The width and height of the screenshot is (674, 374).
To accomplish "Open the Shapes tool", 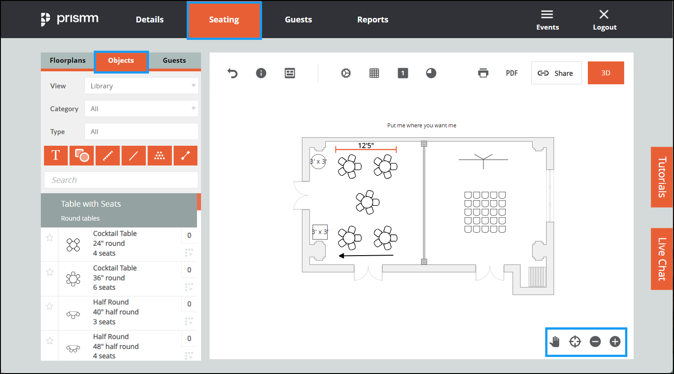I will click(x=82, y=155).
